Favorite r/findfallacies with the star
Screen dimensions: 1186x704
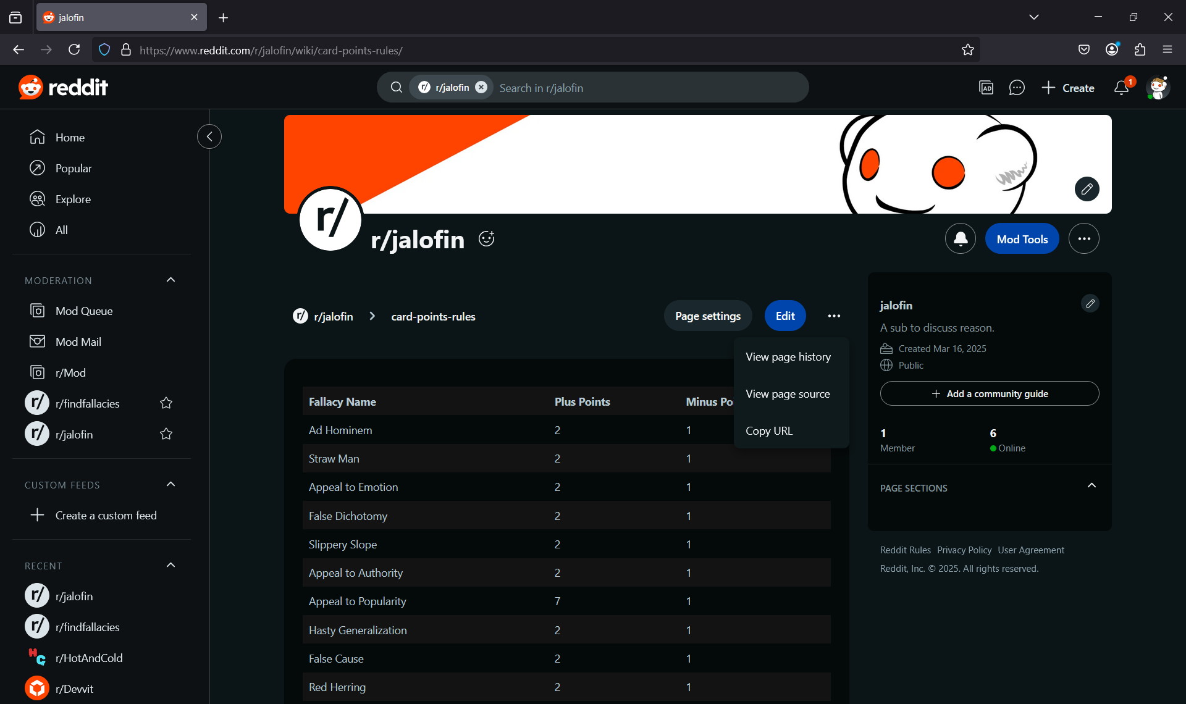tap(166, 403)
